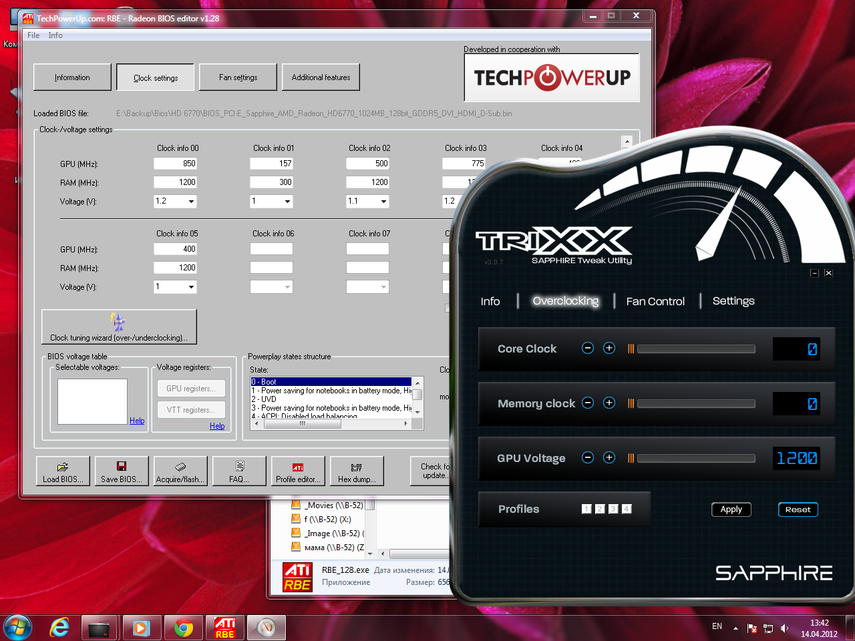Image resolution: width=855 pixels, height=641 pixels.
Task: Click RAM MHz field for Clock info 01
Action: tap(271, 182)
